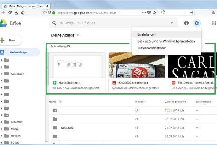Image resolution: width=217 pixels, height=145 pixels.
Task: Select the Austausch row in file list
Action: (133, 127)
